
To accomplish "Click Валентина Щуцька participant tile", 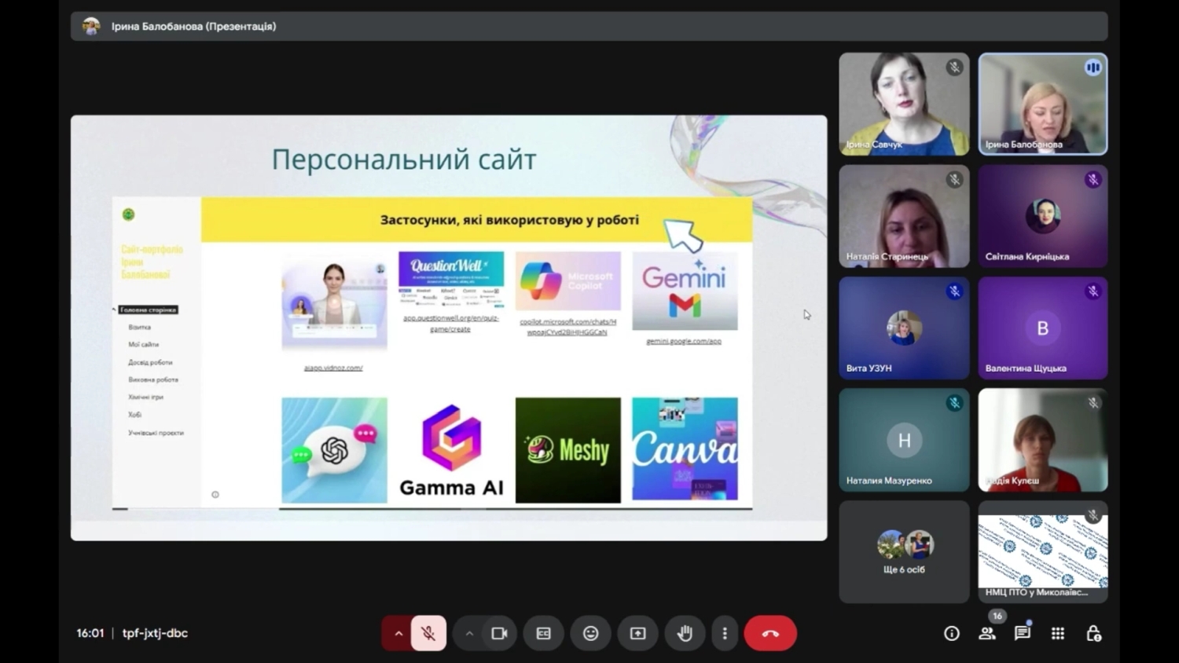I will coord(1043,328).
